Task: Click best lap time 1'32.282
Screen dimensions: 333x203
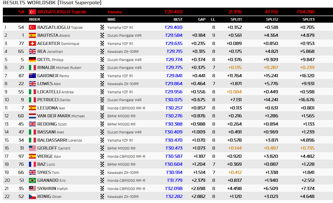Action: click(174, 196)
